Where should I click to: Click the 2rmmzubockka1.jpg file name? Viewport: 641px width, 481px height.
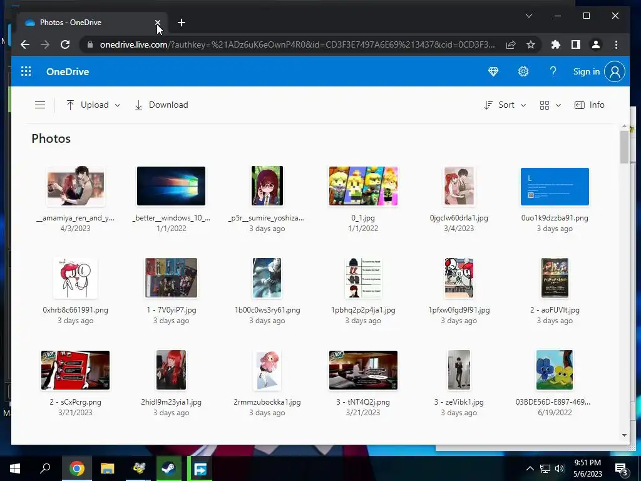(x=267, y=402)
